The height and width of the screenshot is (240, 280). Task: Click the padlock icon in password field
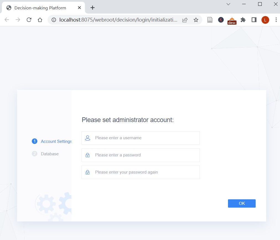88,155
